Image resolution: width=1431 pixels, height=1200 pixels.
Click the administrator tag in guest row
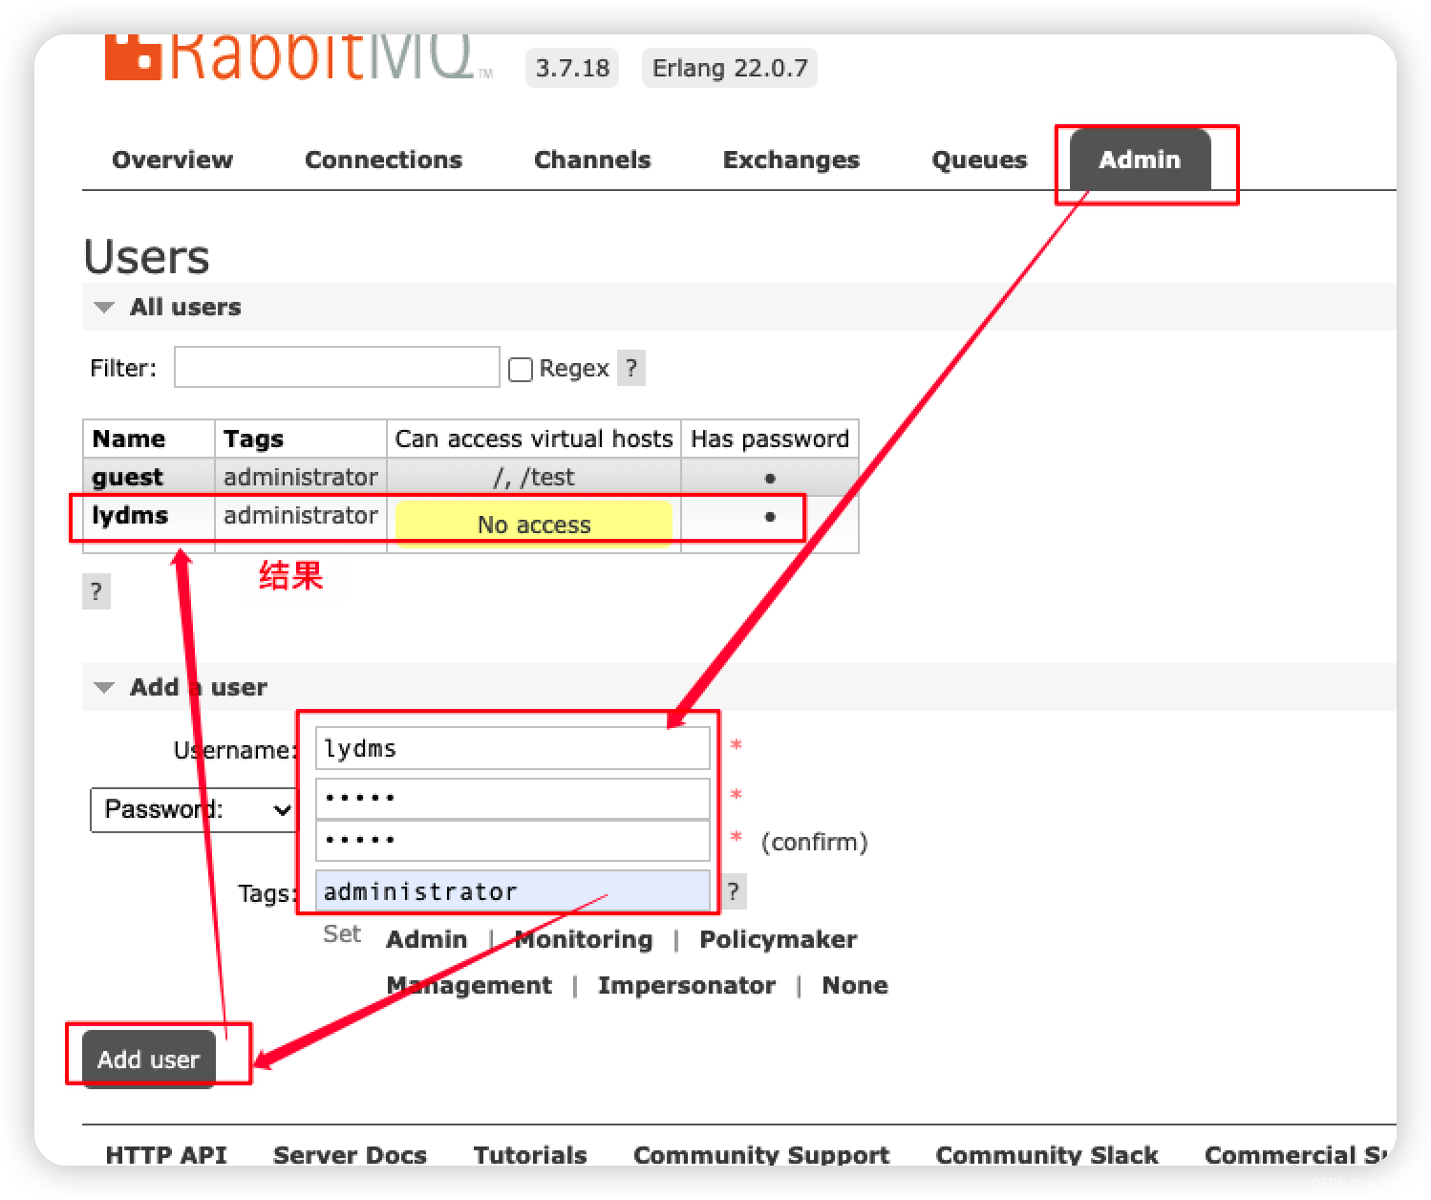pyautogui.click(x=301, y=477)
